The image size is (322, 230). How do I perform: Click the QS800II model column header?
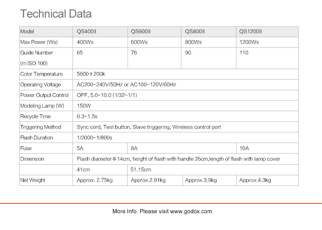[x=195, y=31]
